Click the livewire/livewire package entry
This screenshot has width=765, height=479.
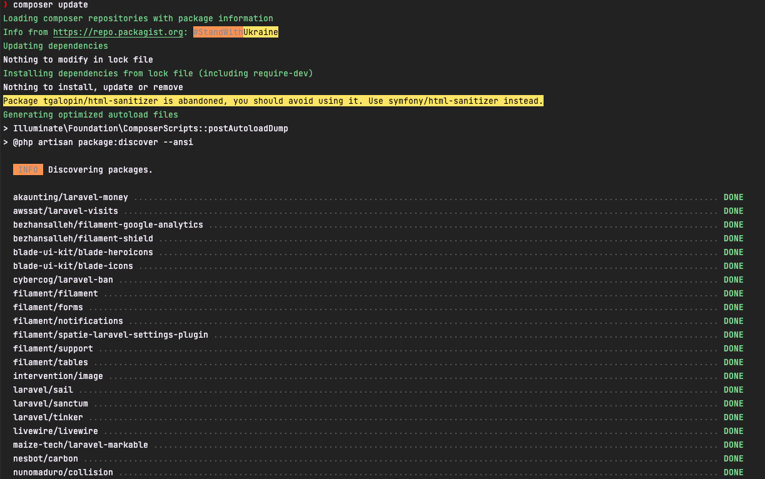(55, 431)
